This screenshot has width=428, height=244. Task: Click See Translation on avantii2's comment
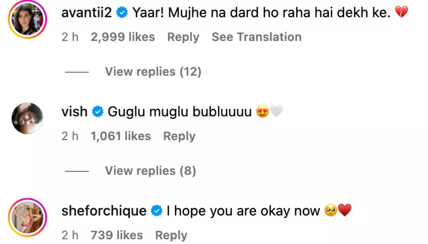coord(256,37)
